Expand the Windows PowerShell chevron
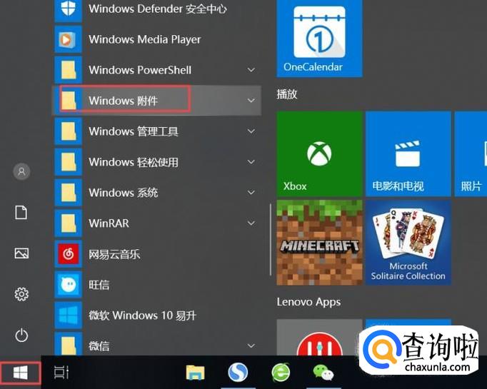Screen dimensions: 487x389 pos(251,70)
